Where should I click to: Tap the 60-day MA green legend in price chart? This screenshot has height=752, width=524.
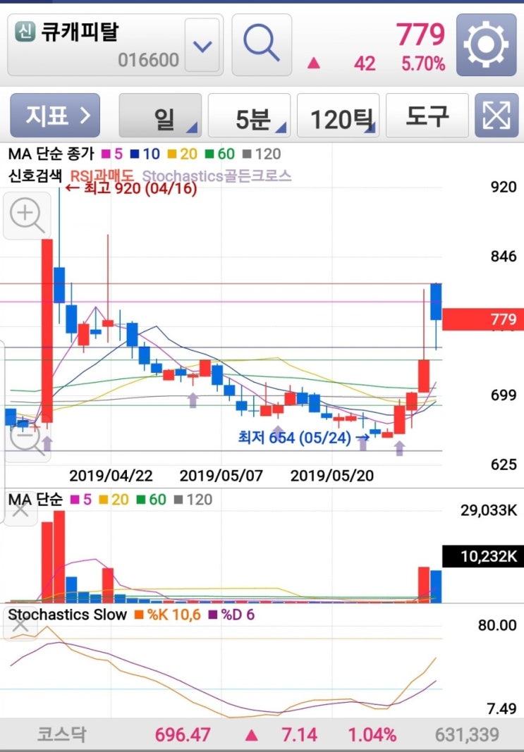tap(220, 154)
